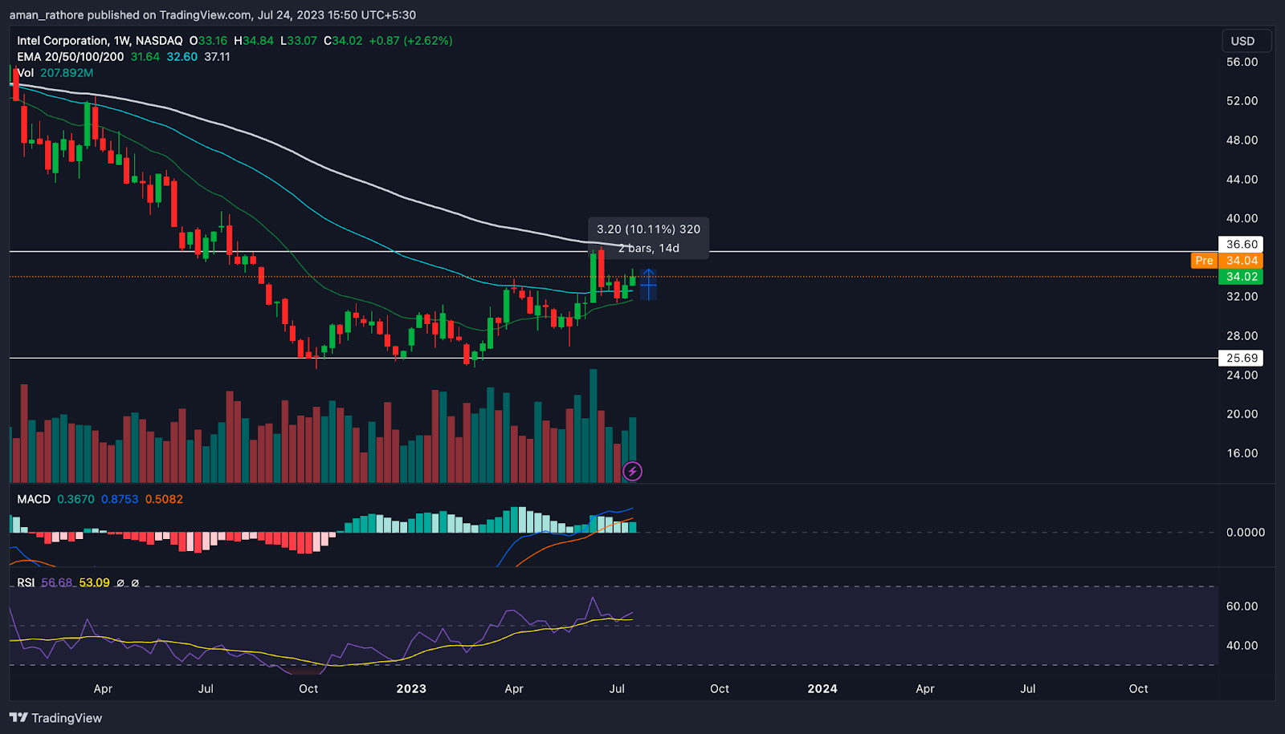
Task: Click the +0.87 (+2.62%) change value
Action: pyautogui.click(x=410, y=40)
